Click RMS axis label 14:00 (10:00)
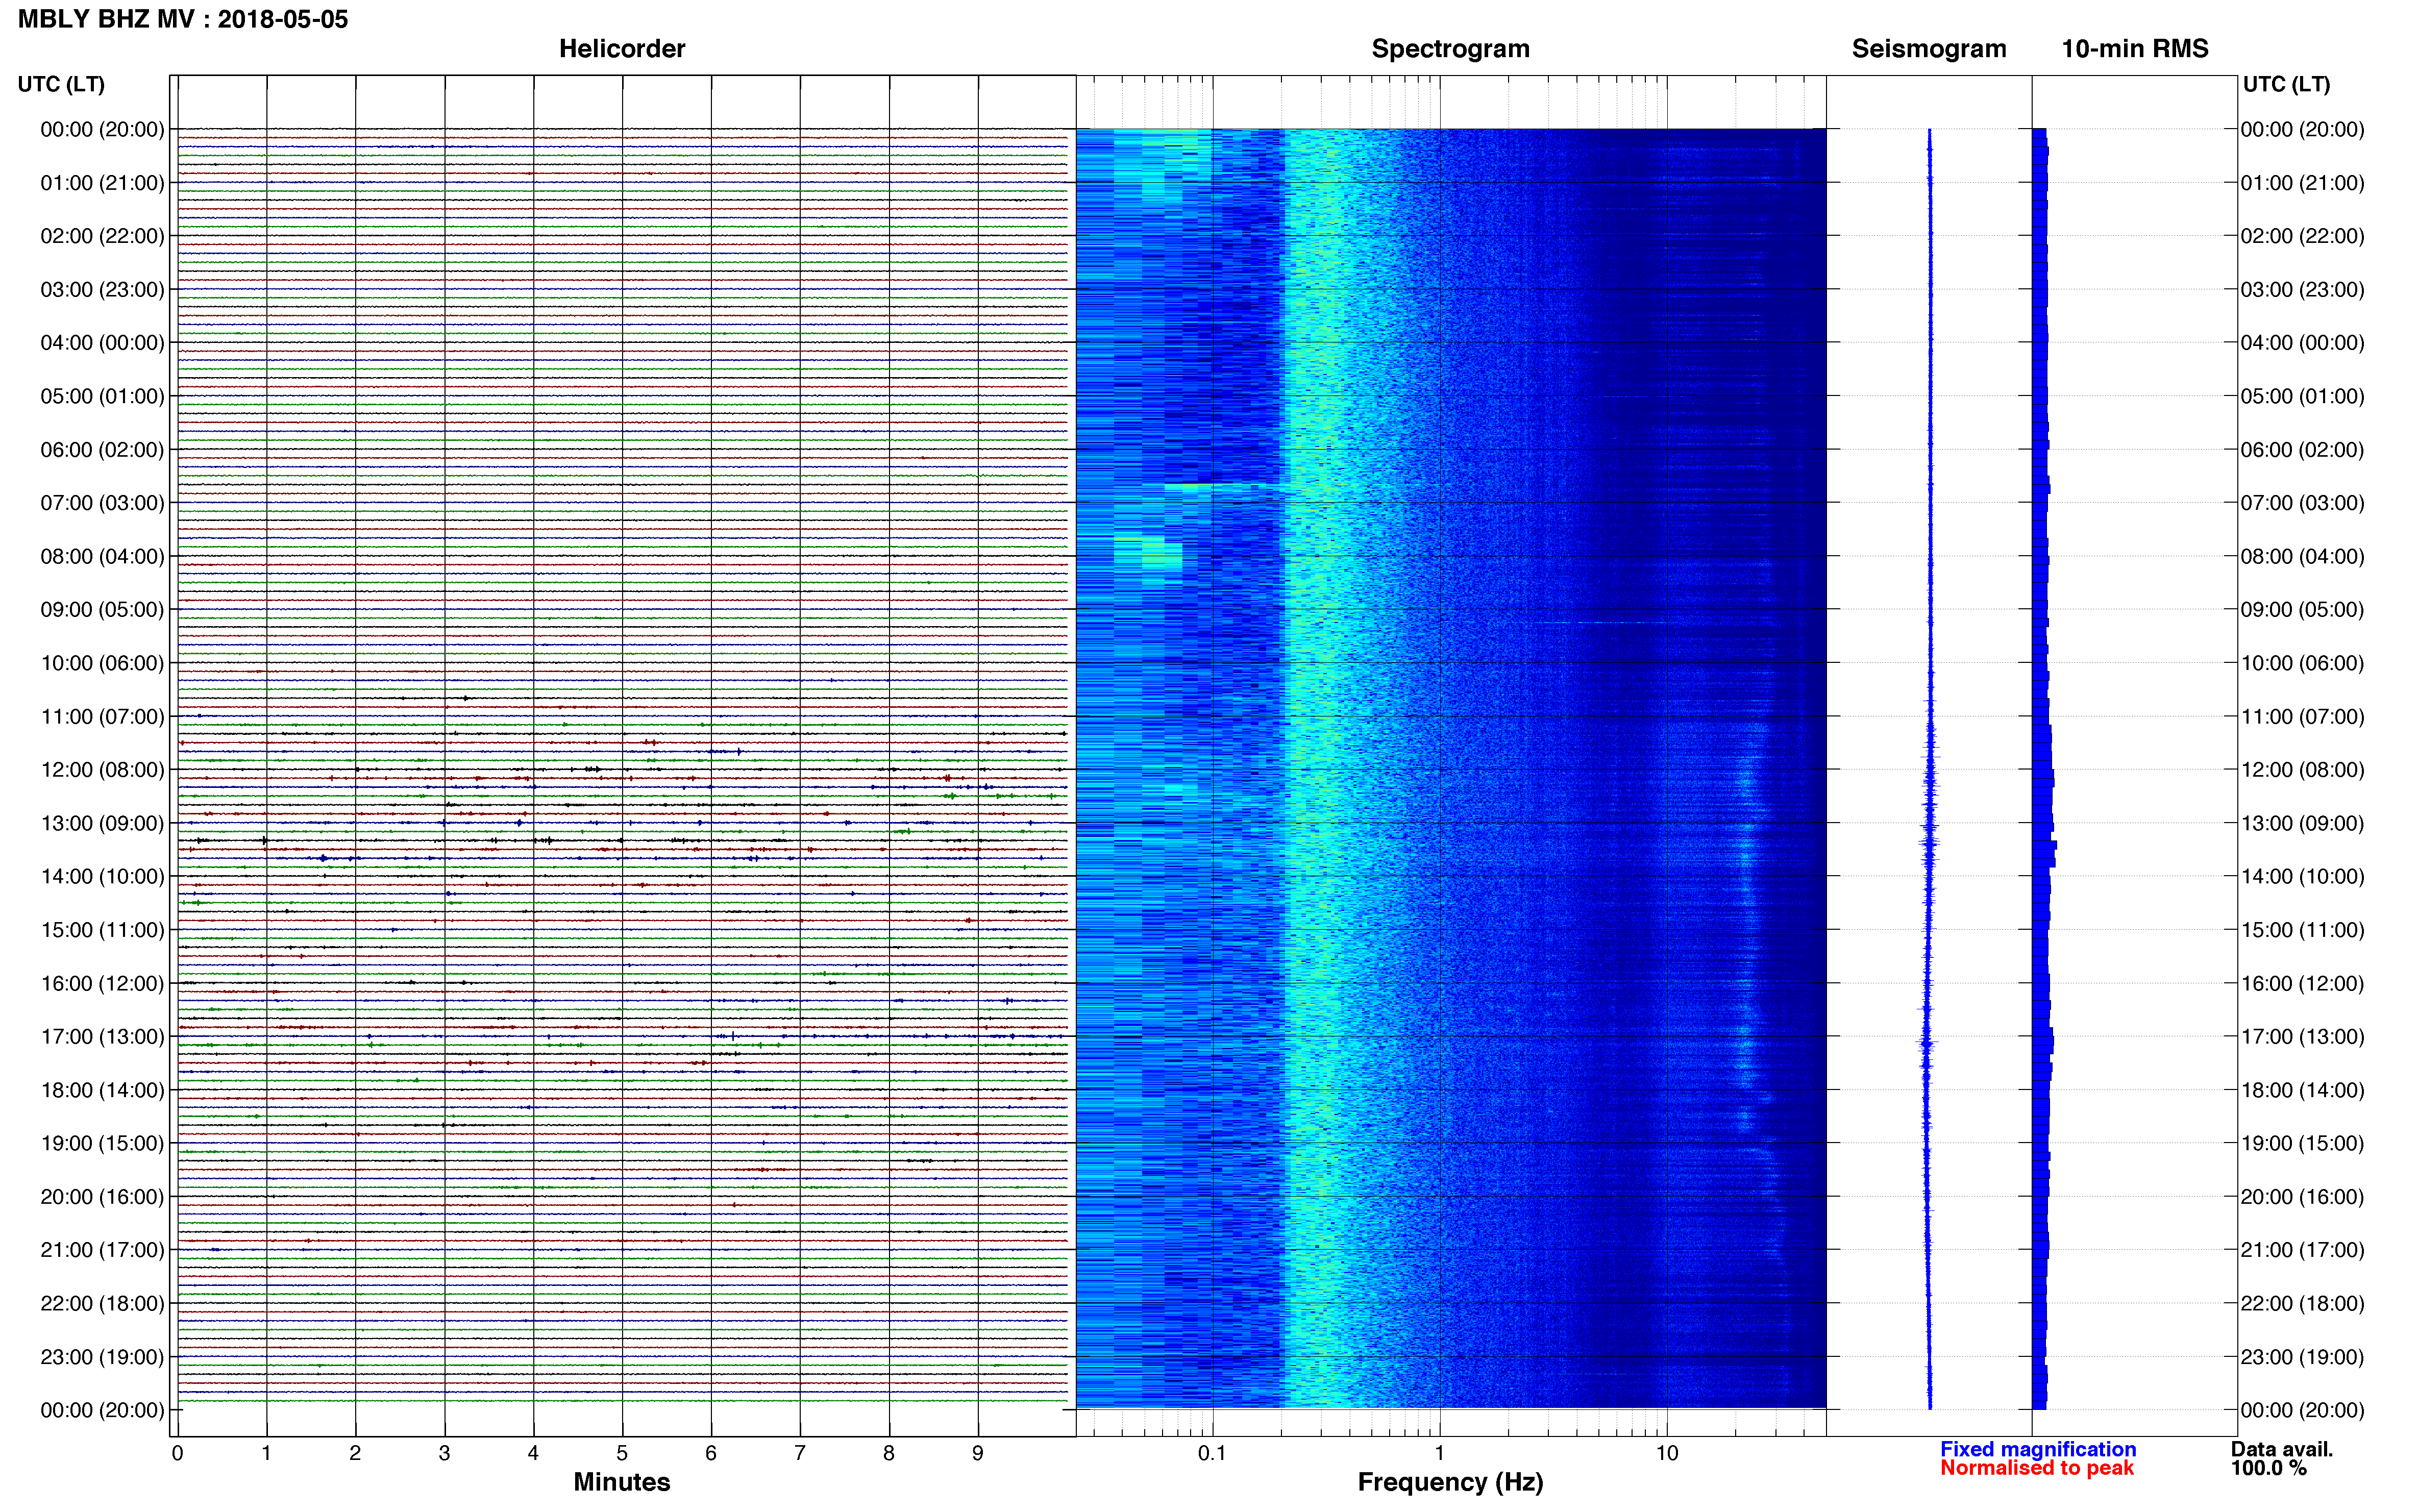The height and width of the screenshot is (1512, 2419). (x=2302, y=877)
